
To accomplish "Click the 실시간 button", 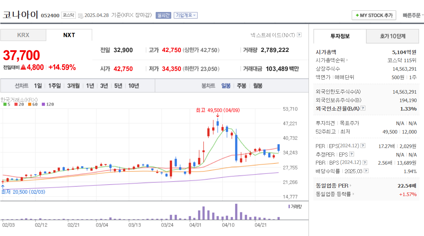I will point(163,15).
